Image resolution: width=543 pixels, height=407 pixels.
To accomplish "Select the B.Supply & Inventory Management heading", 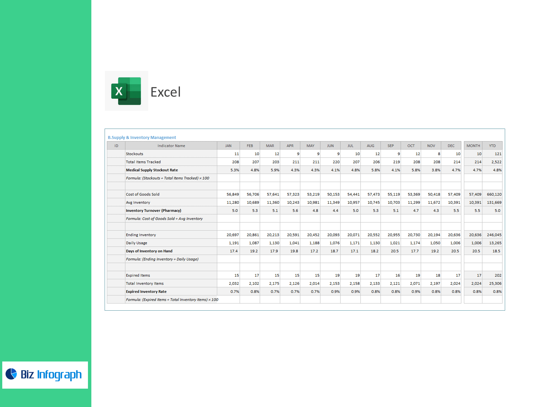I will (x=142, y=137).
